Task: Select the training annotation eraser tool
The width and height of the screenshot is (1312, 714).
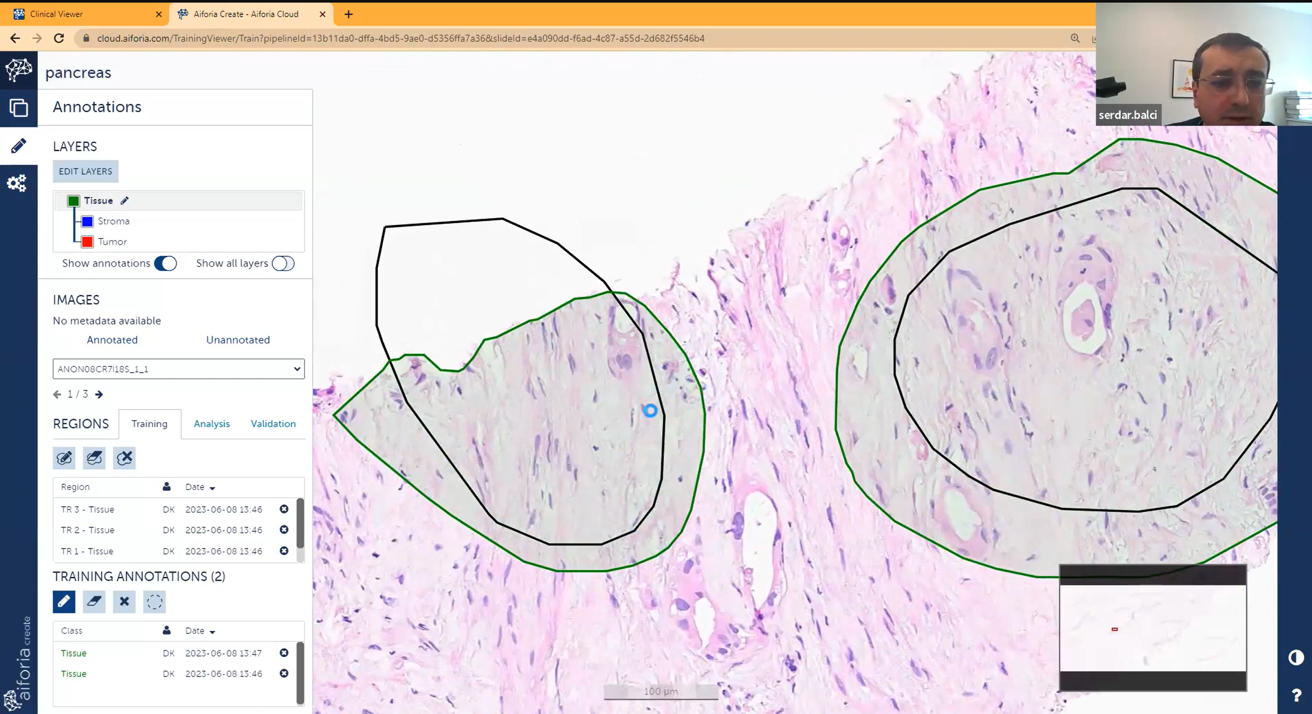Action: [x=94, y=601]
